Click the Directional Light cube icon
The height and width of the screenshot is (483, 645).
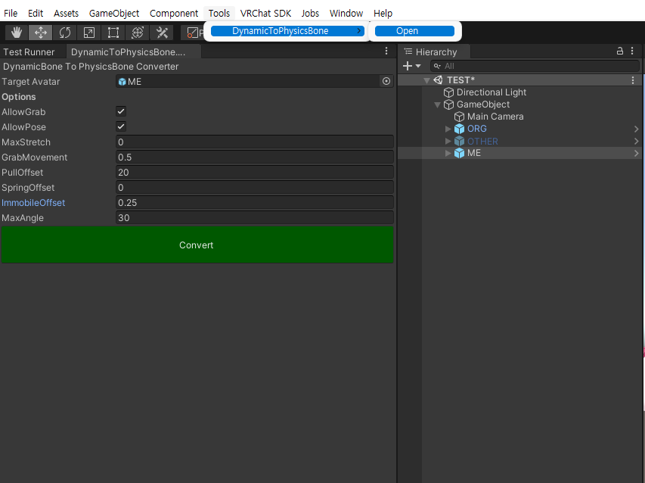(x=449, y=92)
